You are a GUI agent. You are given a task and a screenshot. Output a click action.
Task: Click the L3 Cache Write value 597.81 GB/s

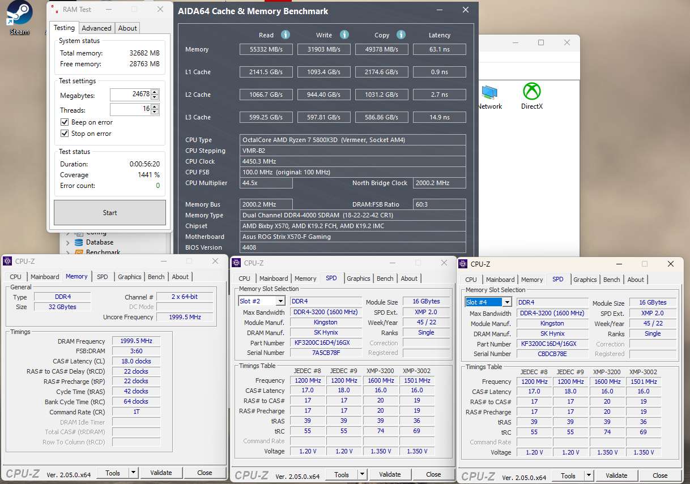(x=324, y=117)
